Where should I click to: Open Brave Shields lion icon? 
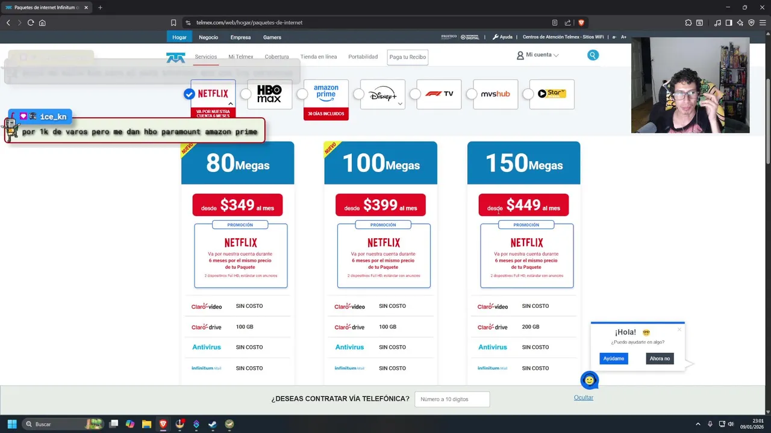click(581, 23)
